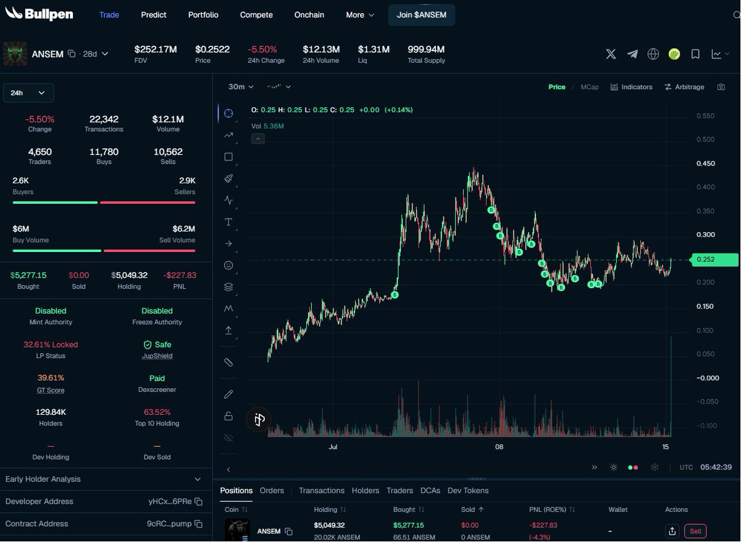Screen dimensions: 741x542
Task: Copy the Developer Address
Action: coord(198,502)
